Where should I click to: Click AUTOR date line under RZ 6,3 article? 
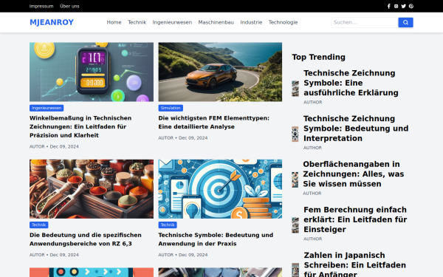(x=54, y=255)
